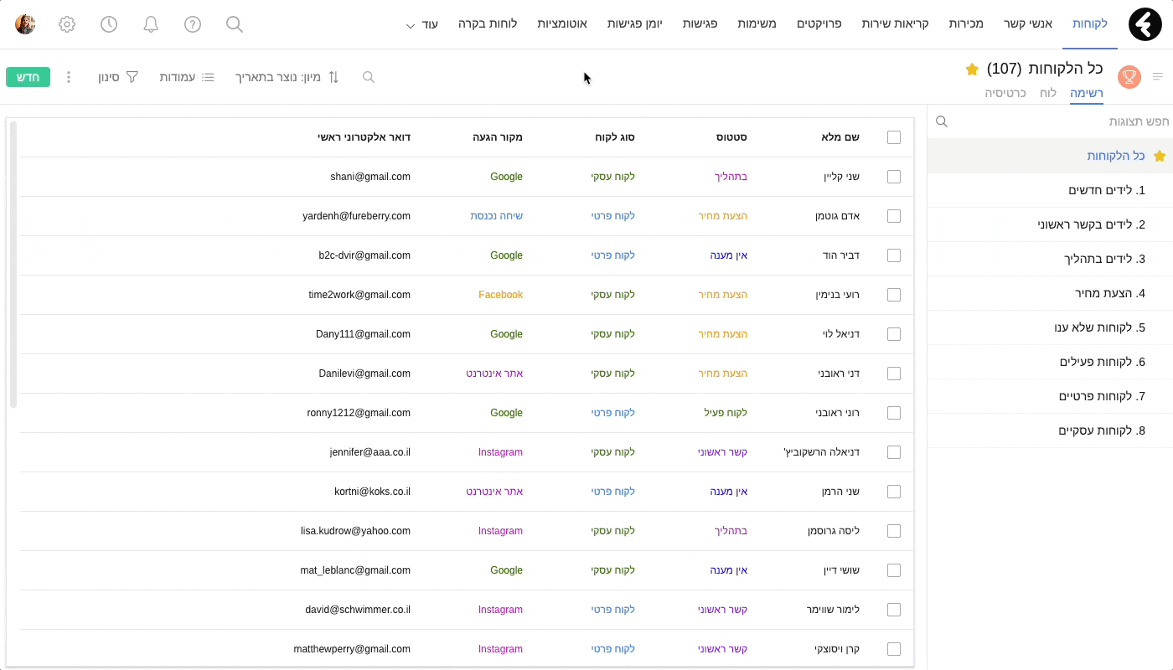Open the אוטומציות navigation tab
The width and height of the screenshot is (1173, 670).
coord(562,23)
